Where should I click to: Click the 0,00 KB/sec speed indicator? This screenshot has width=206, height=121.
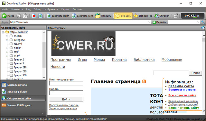(x=192, y=16)
